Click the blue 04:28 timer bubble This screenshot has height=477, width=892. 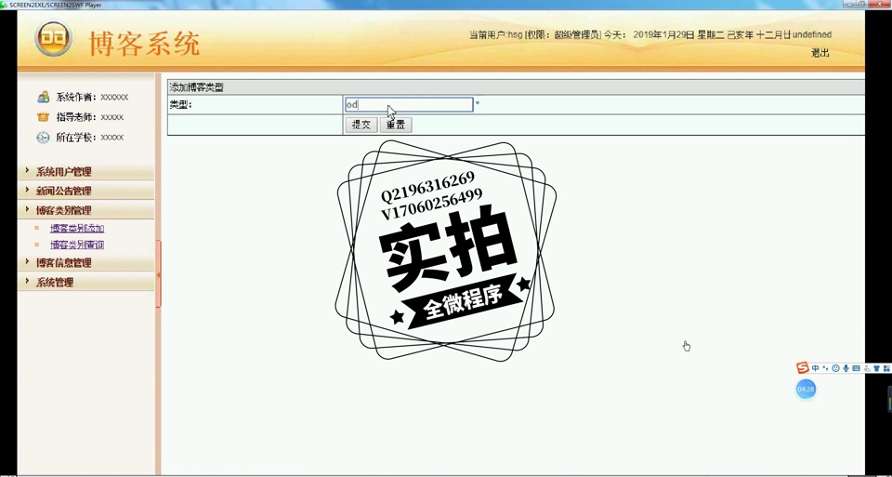806,389
